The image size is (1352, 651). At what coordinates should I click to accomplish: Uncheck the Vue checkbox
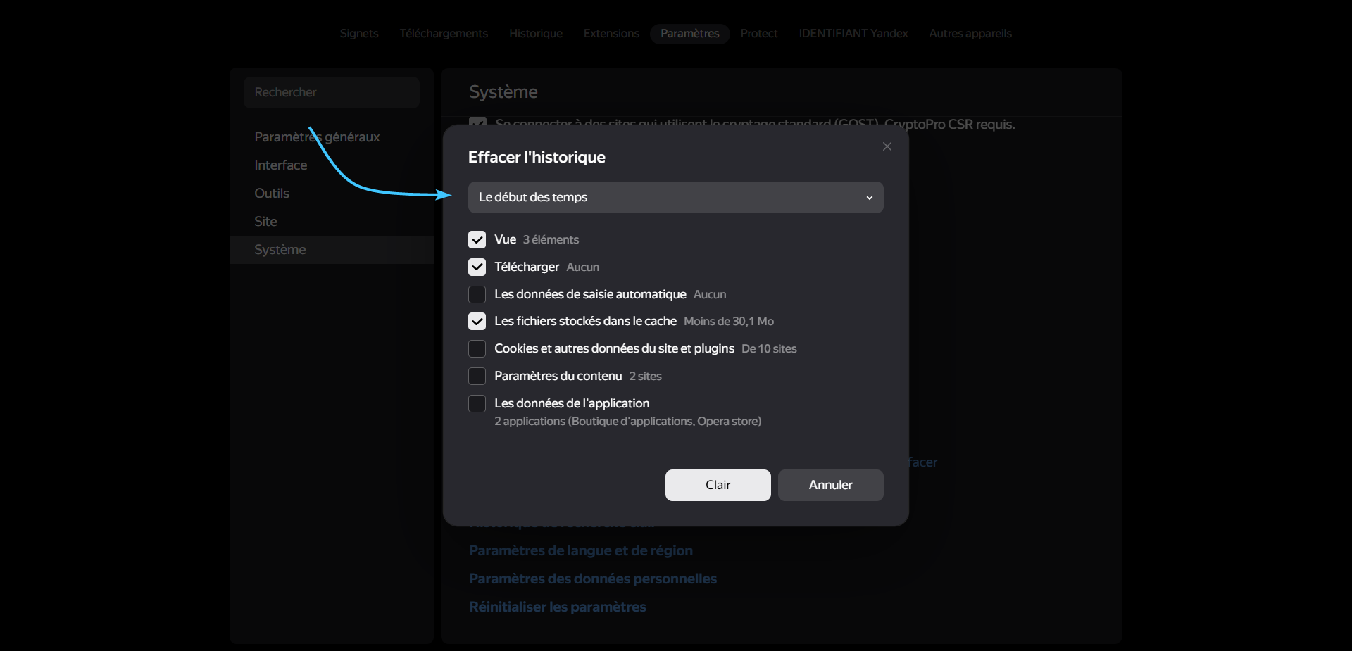[477, 240]
